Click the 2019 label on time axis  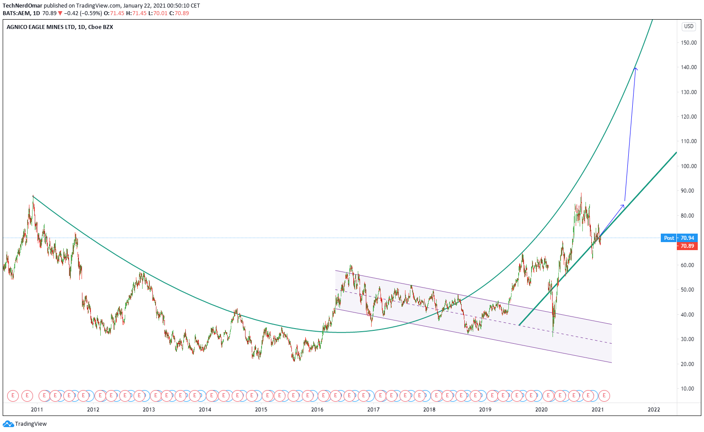pos(485,410)
